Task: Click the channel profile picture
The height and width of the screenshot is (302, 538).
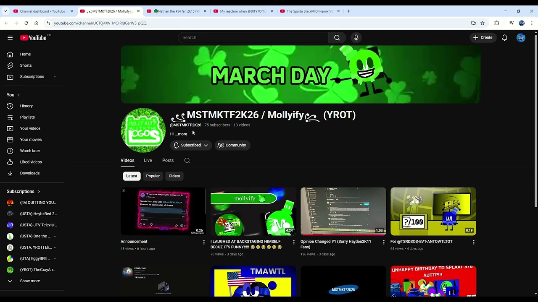Action: pos(143,130)
